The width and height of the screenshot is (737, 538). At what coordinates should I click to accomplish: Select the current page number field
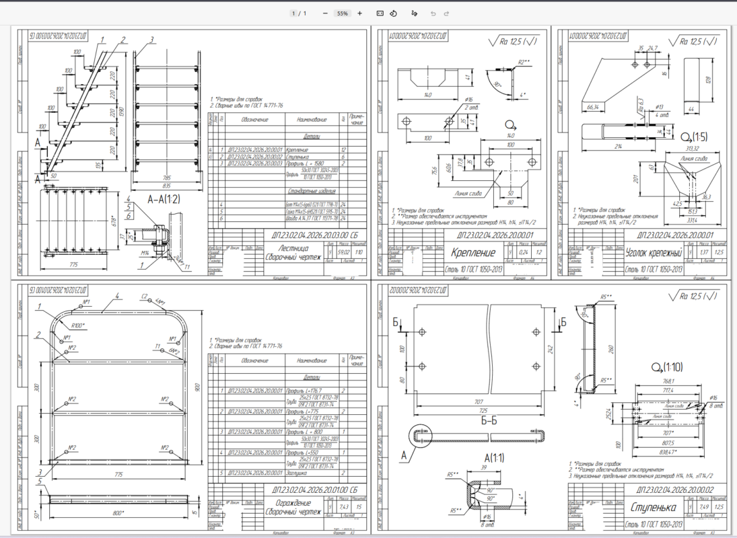tap(293, 13)
